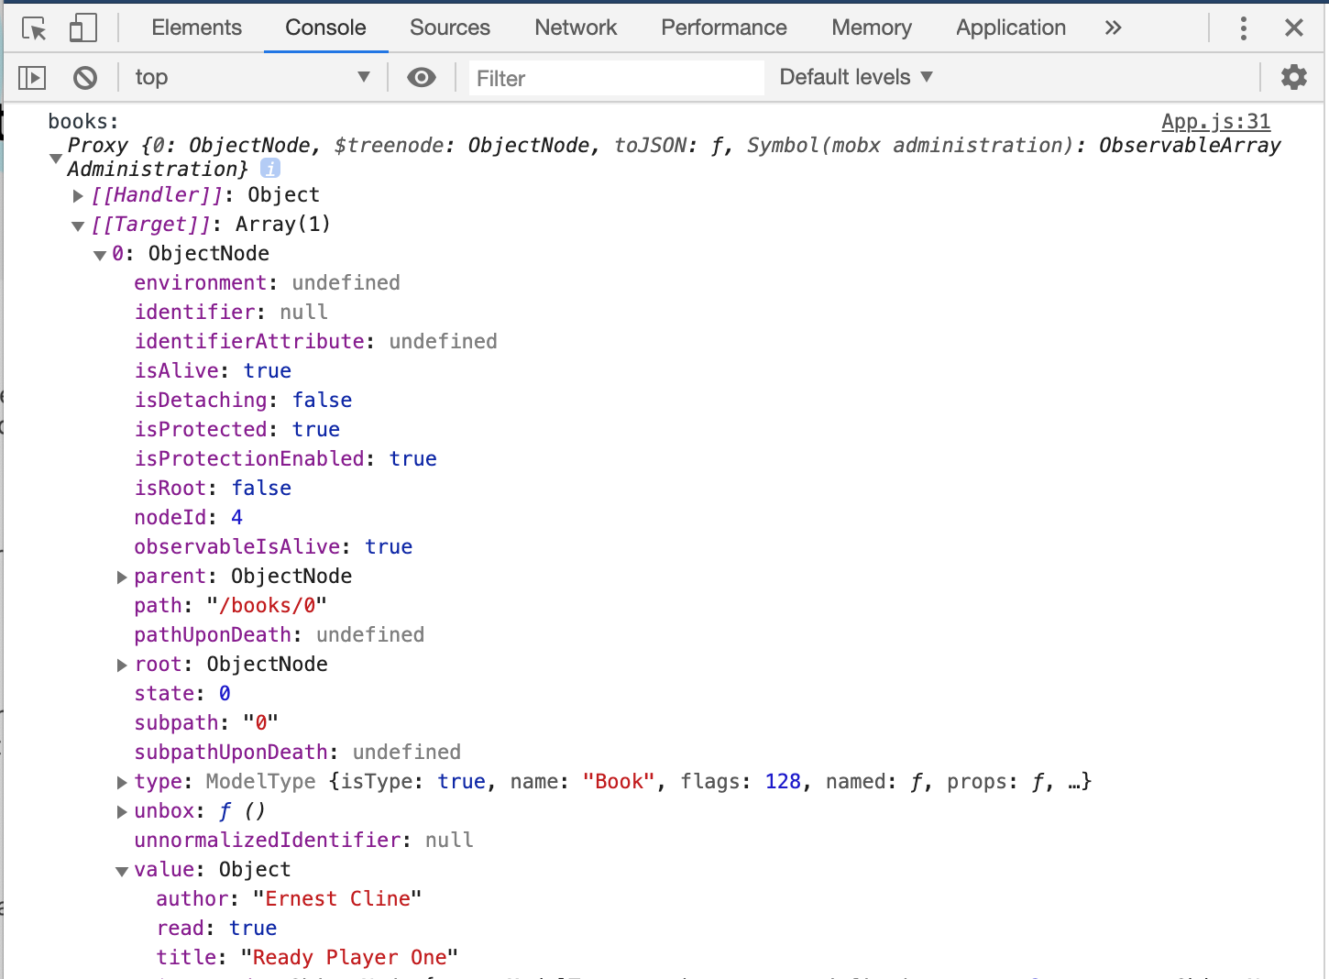Open console settings gear
The width and height of the screenshot is (1329, 979).
[x=1293, y=77]
